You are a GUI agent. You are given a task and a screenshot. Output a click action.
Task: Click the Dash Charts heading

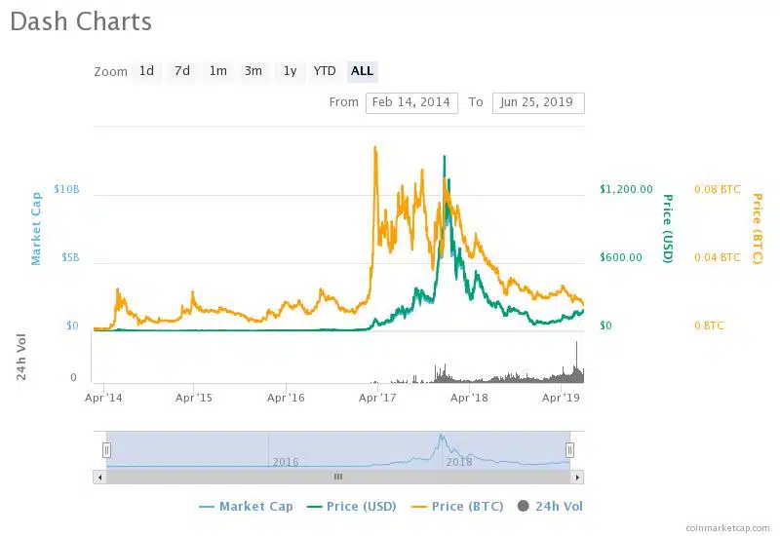(81, 21)
